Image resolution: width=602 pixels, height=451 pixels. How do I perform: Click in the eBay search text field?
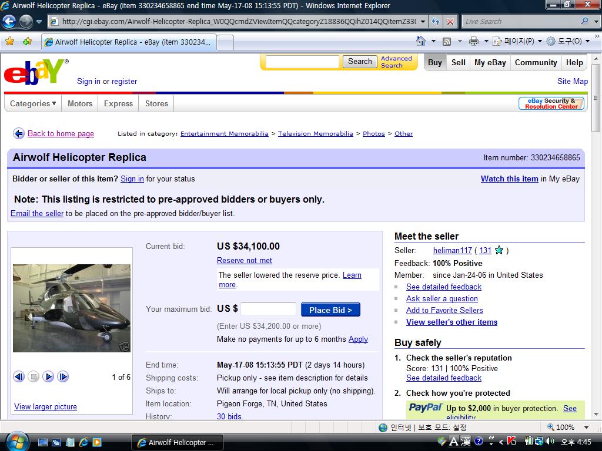coord(302,62)
